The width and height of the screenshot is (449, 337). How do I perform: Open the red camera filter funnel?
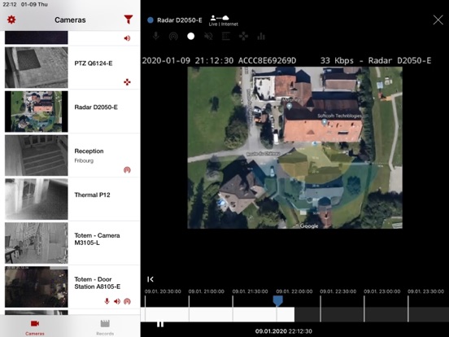pyautogui.click(x=129, y=20)
